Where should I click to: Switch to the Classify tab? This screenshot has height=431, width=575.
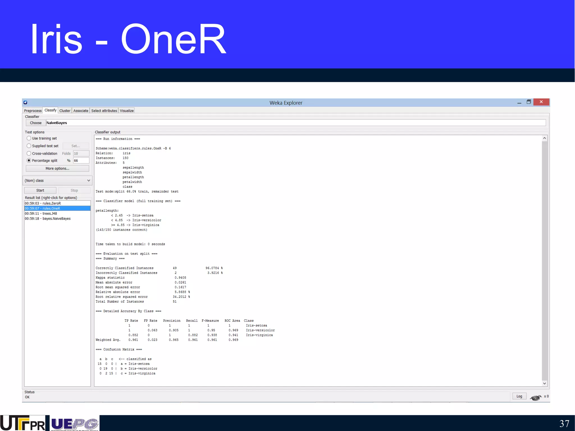[x=50, y=110]
